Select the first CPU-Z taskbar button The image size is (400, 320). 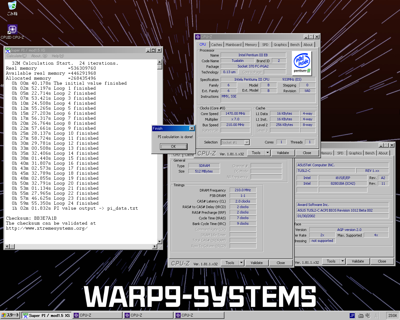click(x=97, y=315)
